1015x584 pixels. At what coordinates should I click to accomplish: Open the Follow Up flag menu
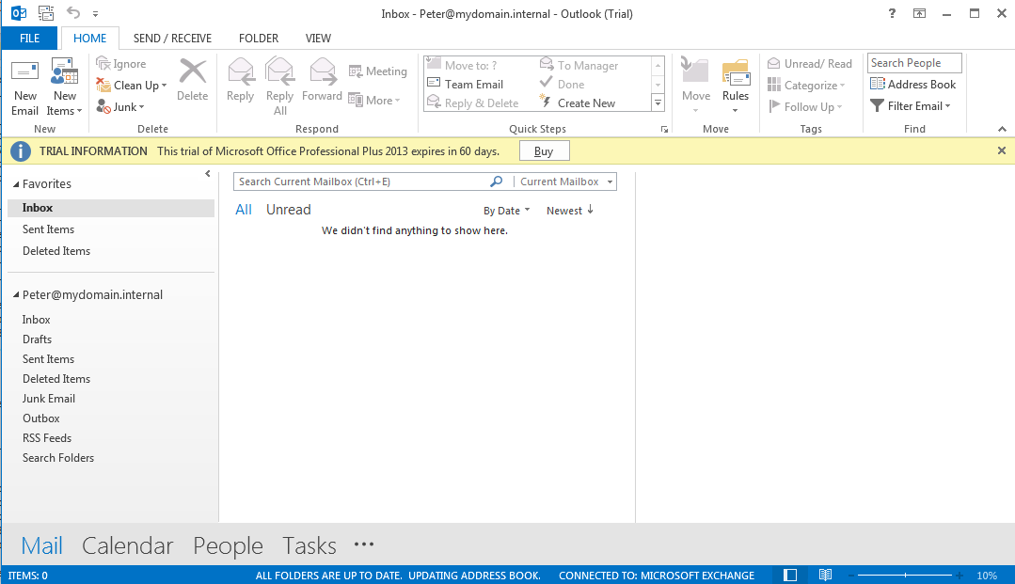[x=805, y=107]
